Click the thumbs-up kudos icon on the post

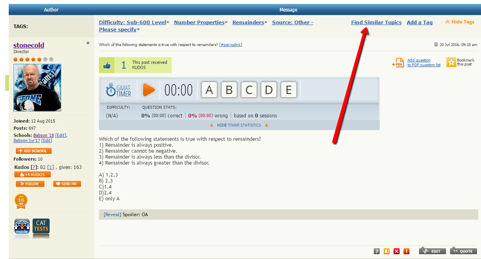click(x=107, y=65)
